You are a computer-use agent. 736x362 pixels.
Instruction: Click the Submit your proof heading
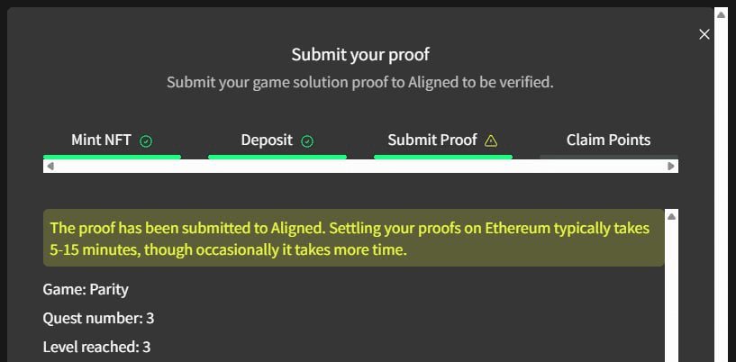(x=359, y=55)
